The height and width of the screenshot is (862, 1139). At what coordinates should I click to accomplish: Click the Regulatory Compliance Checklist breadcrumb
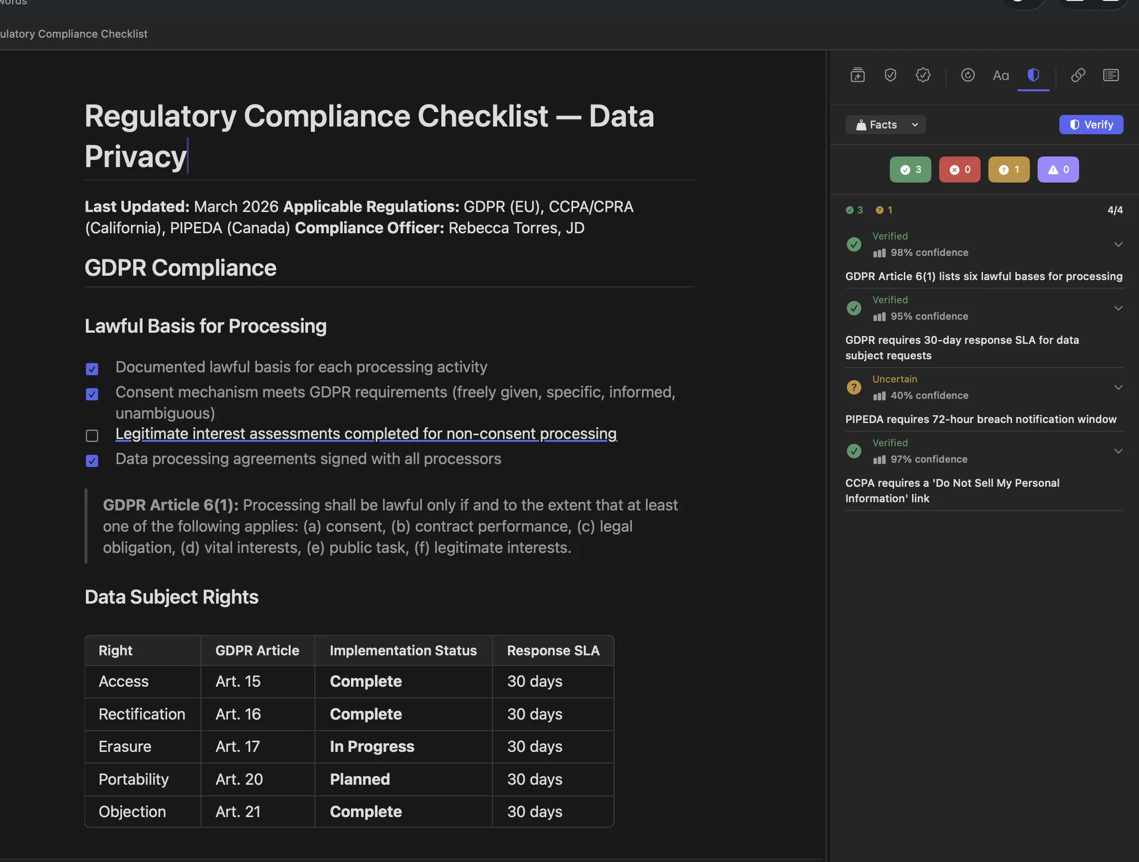(x=73, y=34)
